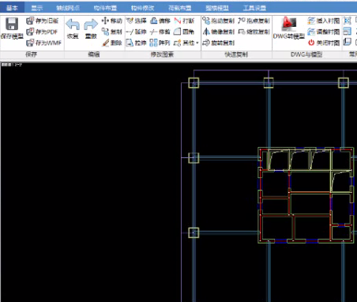Click the 恢复 undo arrow
This screenshot has height=302, width=357.
tap(73, 25)
